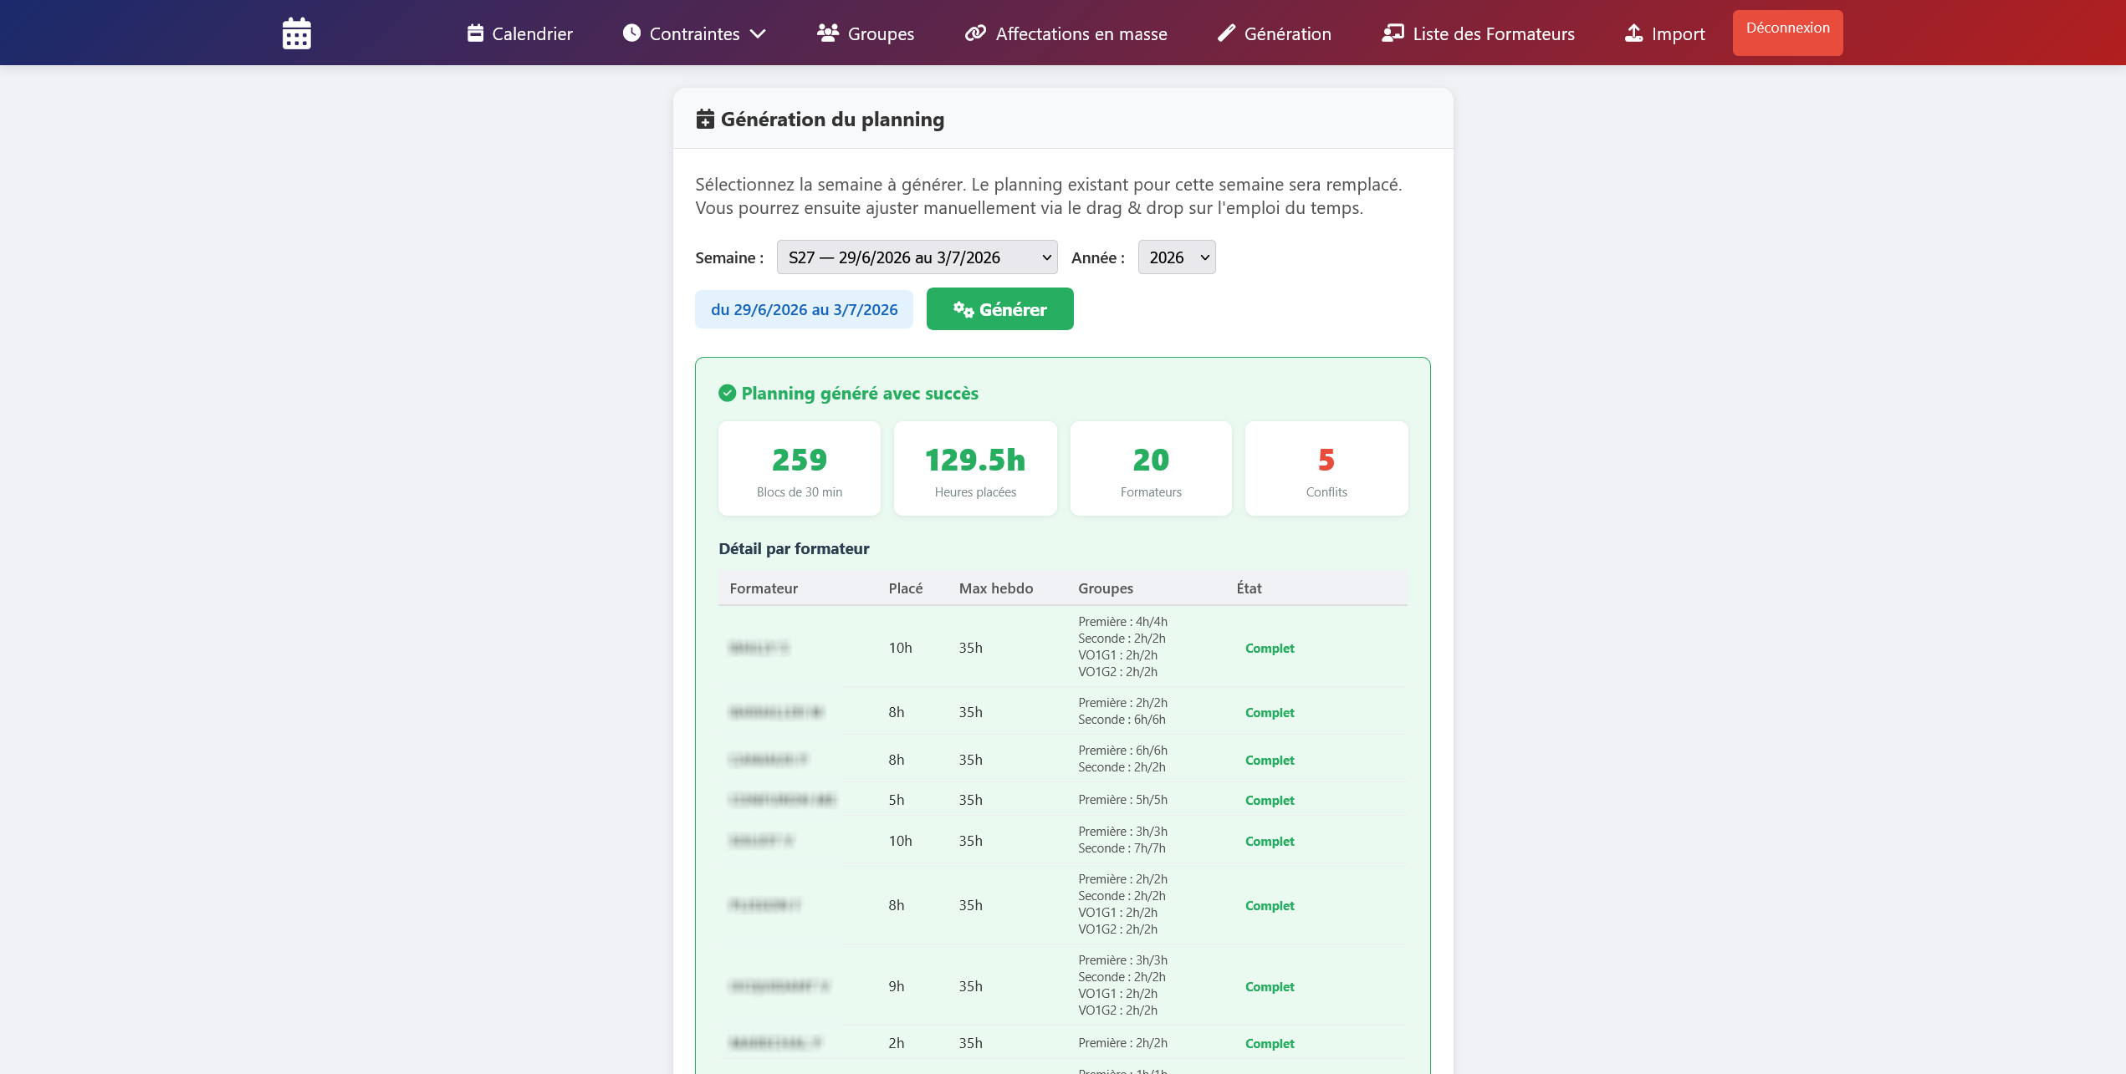Click the calendar logo icon in navbar

click(296, 33)
